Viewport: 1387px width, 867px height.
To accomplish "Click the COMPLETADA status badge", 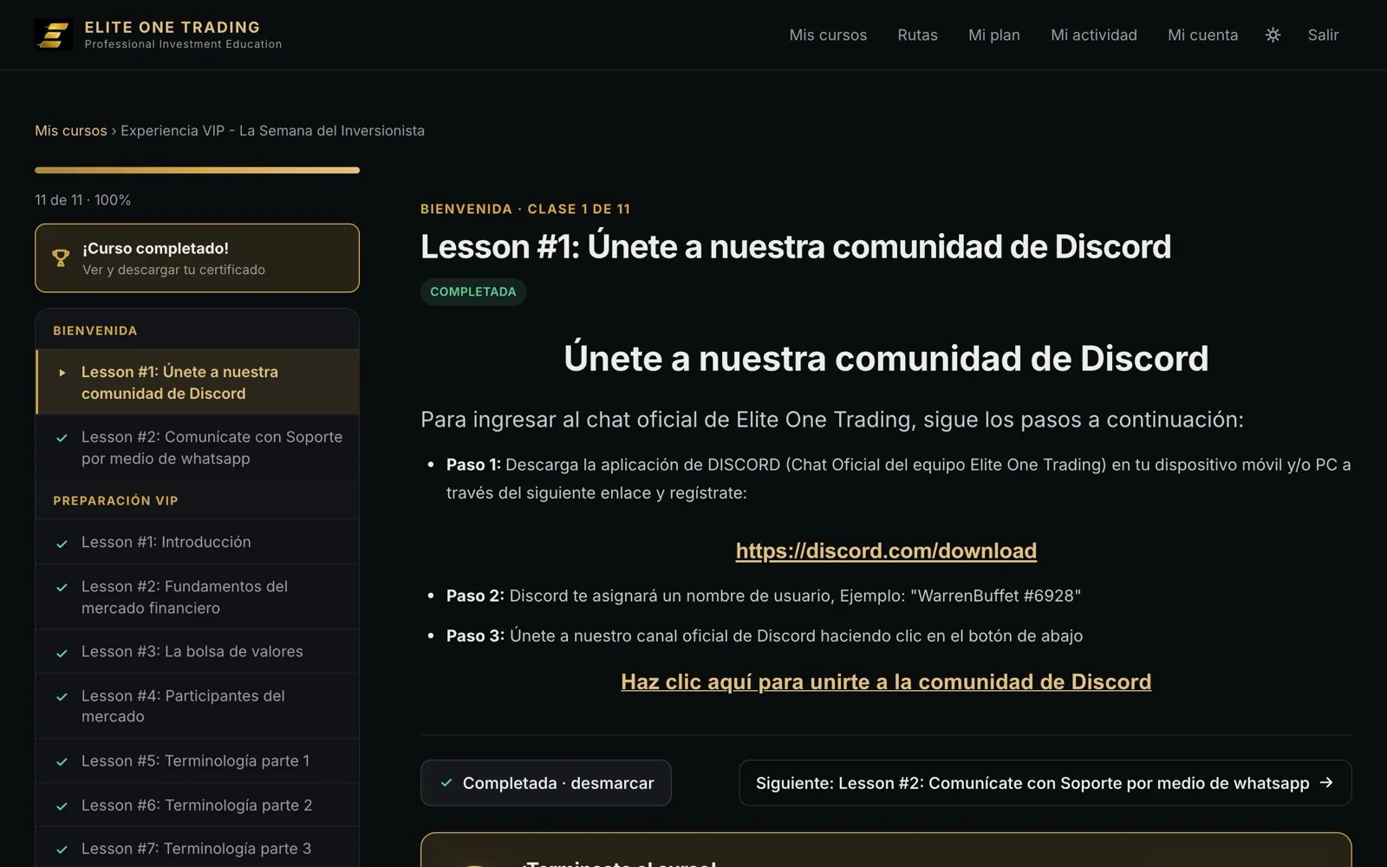I will tap(473, 291).
